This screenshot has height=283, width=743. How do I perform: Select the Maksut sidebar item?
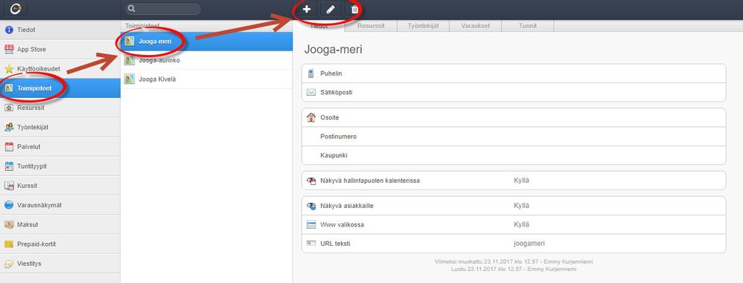[x=60, y=224]
